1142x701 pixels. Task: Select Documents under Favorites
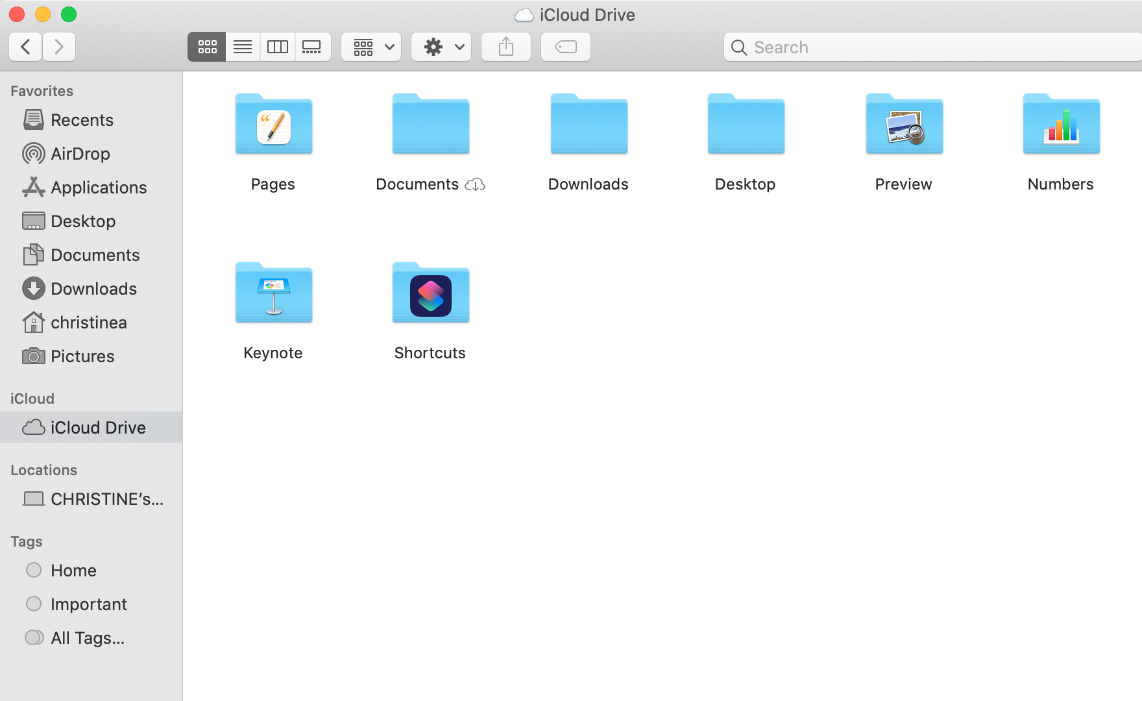click(x=91, y=255)
